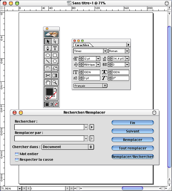Select the Rotate tool

(48, 68)
